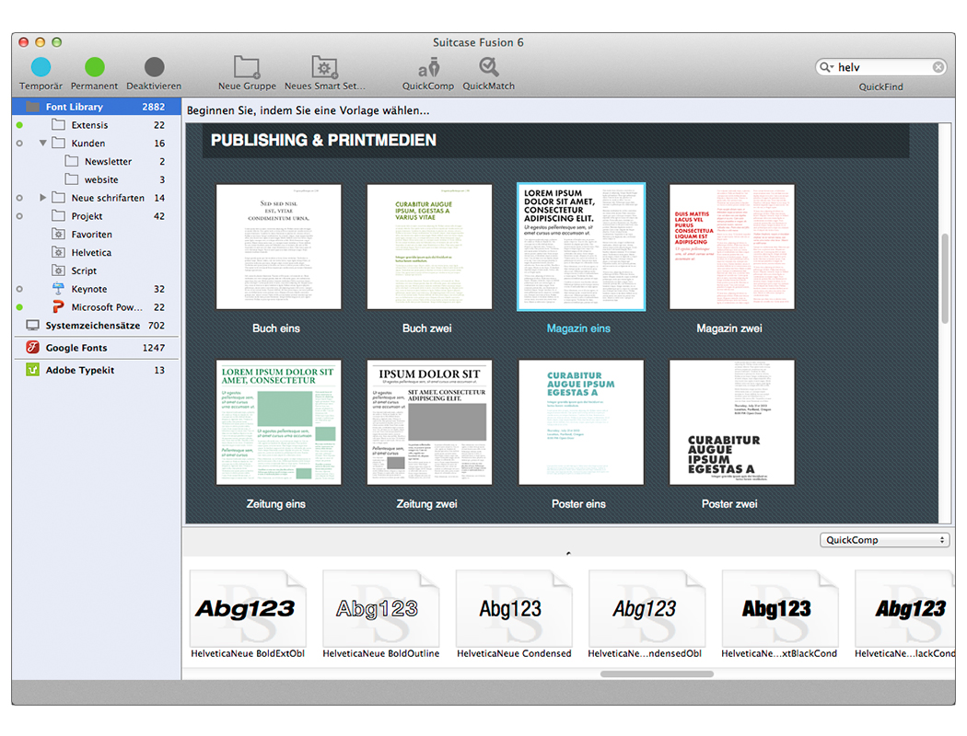
Task: Expand the Neue schriftarten folder
Action: [x=43, y=198]
